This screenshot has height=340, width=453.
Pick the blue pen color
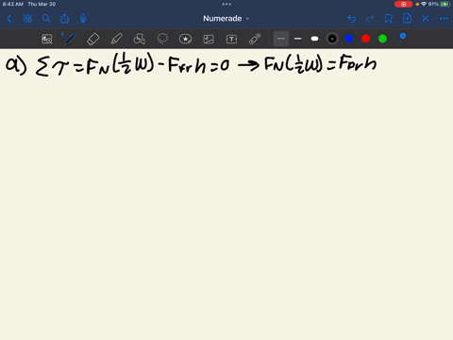pos(349,39)
